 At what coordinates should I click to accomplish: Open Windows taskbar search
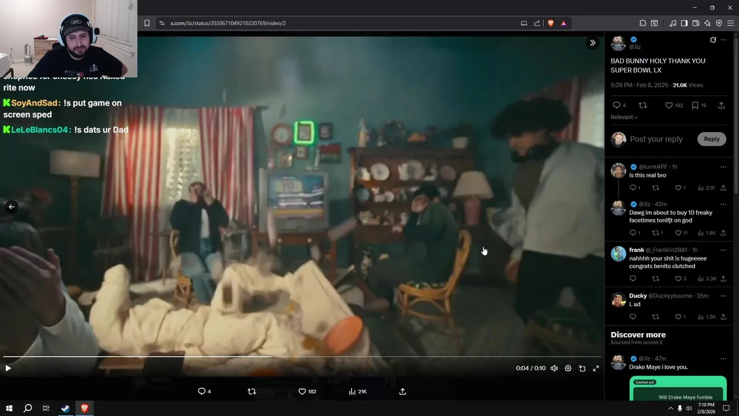pos(27,408)
